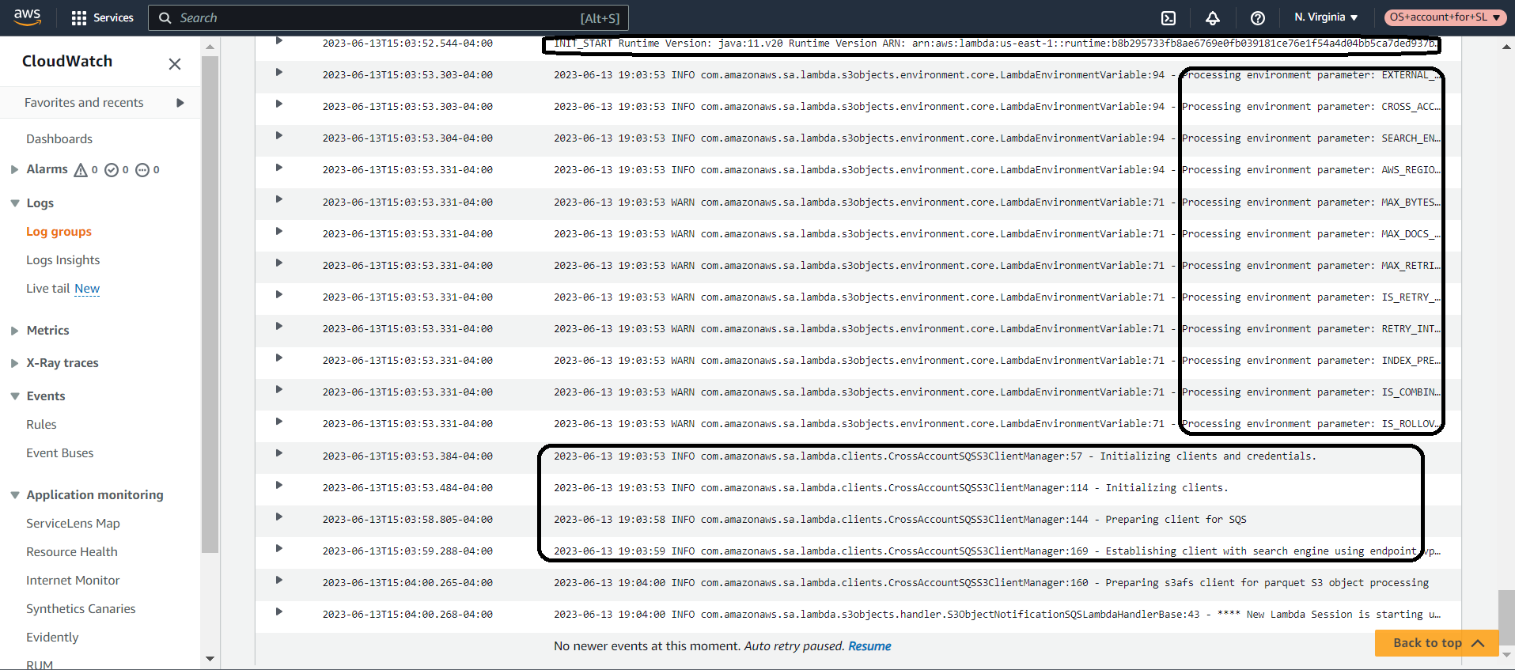The image size is (1515, 670).
Task: Click the page scrollbar up arrow
Action: (1506, 47)
